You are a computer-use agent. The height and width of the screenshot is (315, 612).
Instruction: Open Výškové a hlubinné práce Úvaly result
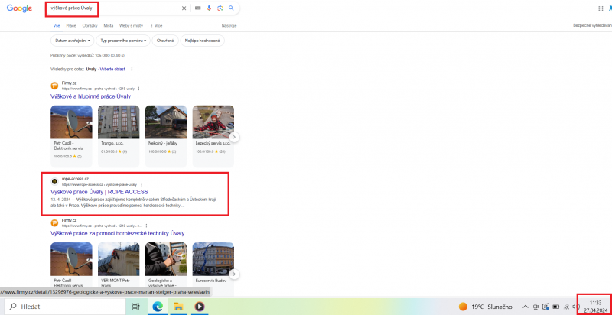90,96
